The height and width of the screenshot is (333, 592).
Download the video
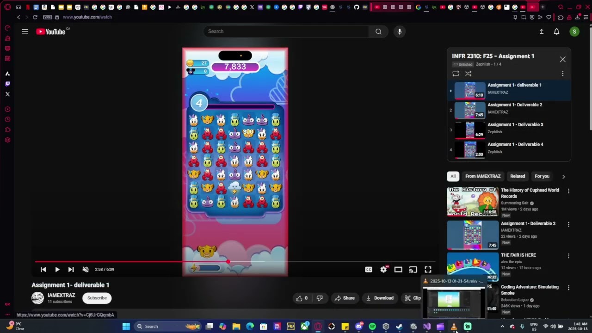[x=380, y=298]
